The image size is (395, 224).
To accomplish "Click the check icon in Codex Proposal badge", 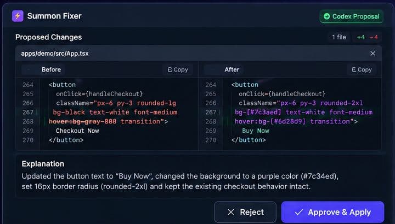I will coord(327,16).
